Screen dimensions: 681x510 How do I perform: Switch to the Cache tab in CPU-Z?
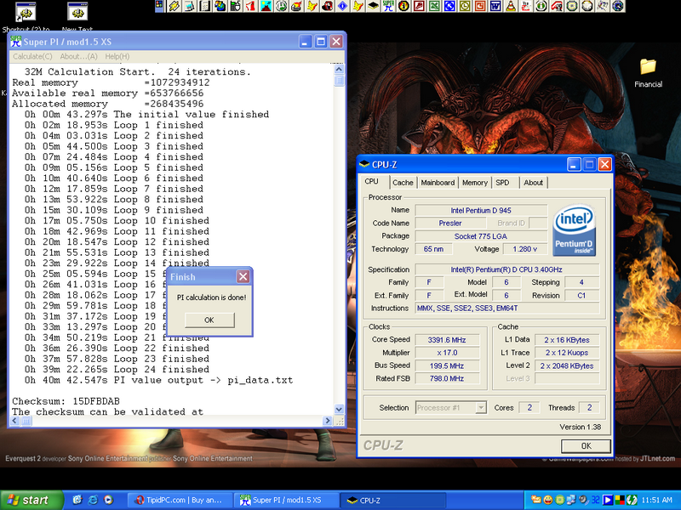403,183
